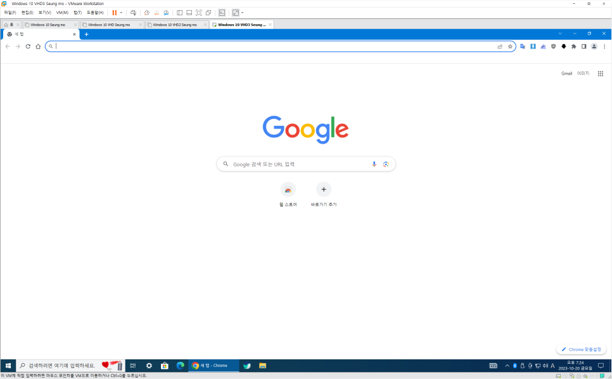Share this page from address bar
Screen dimensions: 612x379
(500, 46)
